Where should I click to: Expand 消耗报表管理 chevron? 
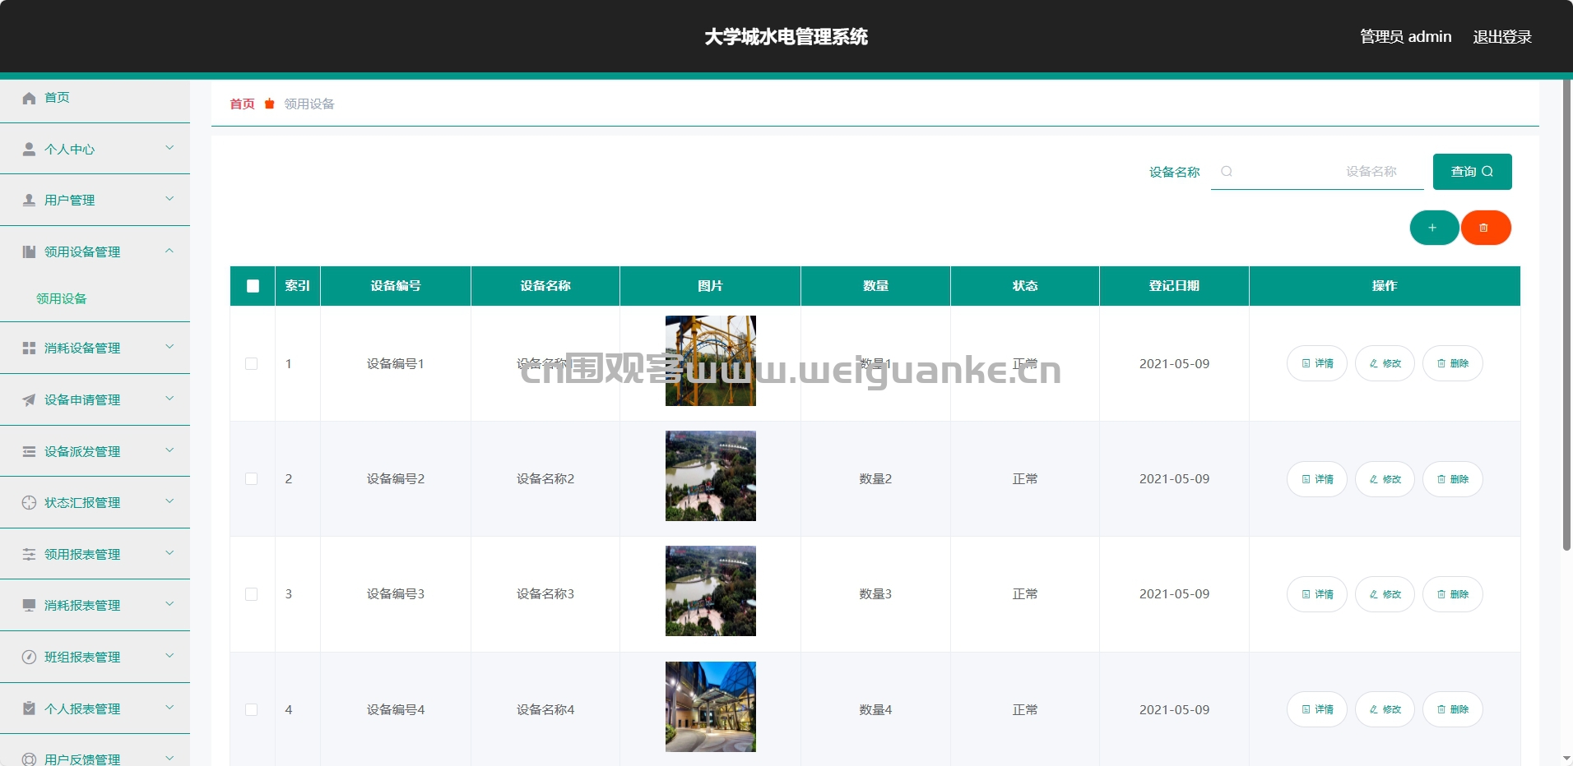click(169, 604)
